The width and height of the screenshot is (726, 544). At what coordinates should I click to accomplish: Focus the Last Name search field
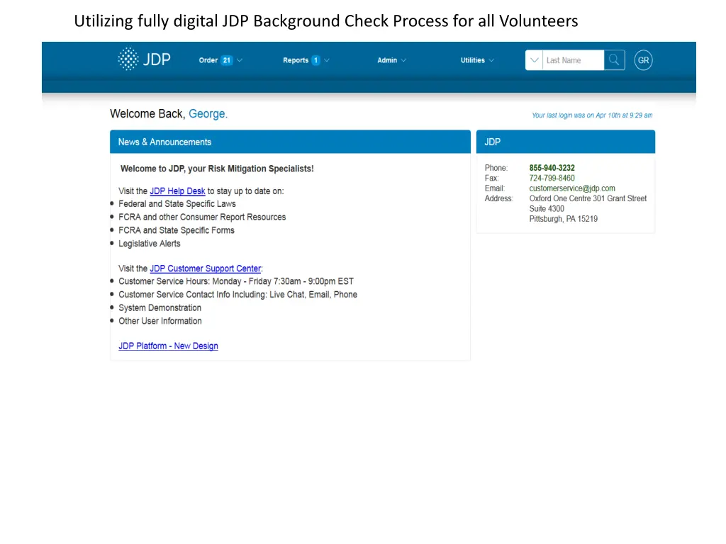point(573,60)
